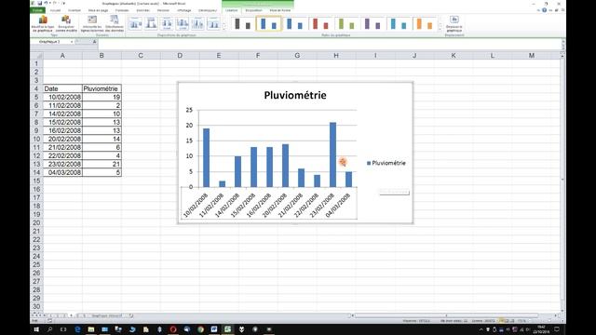Apply the orange chart style
The width and height of the screenshot is (596, 335).
click(x=425, y=23)
